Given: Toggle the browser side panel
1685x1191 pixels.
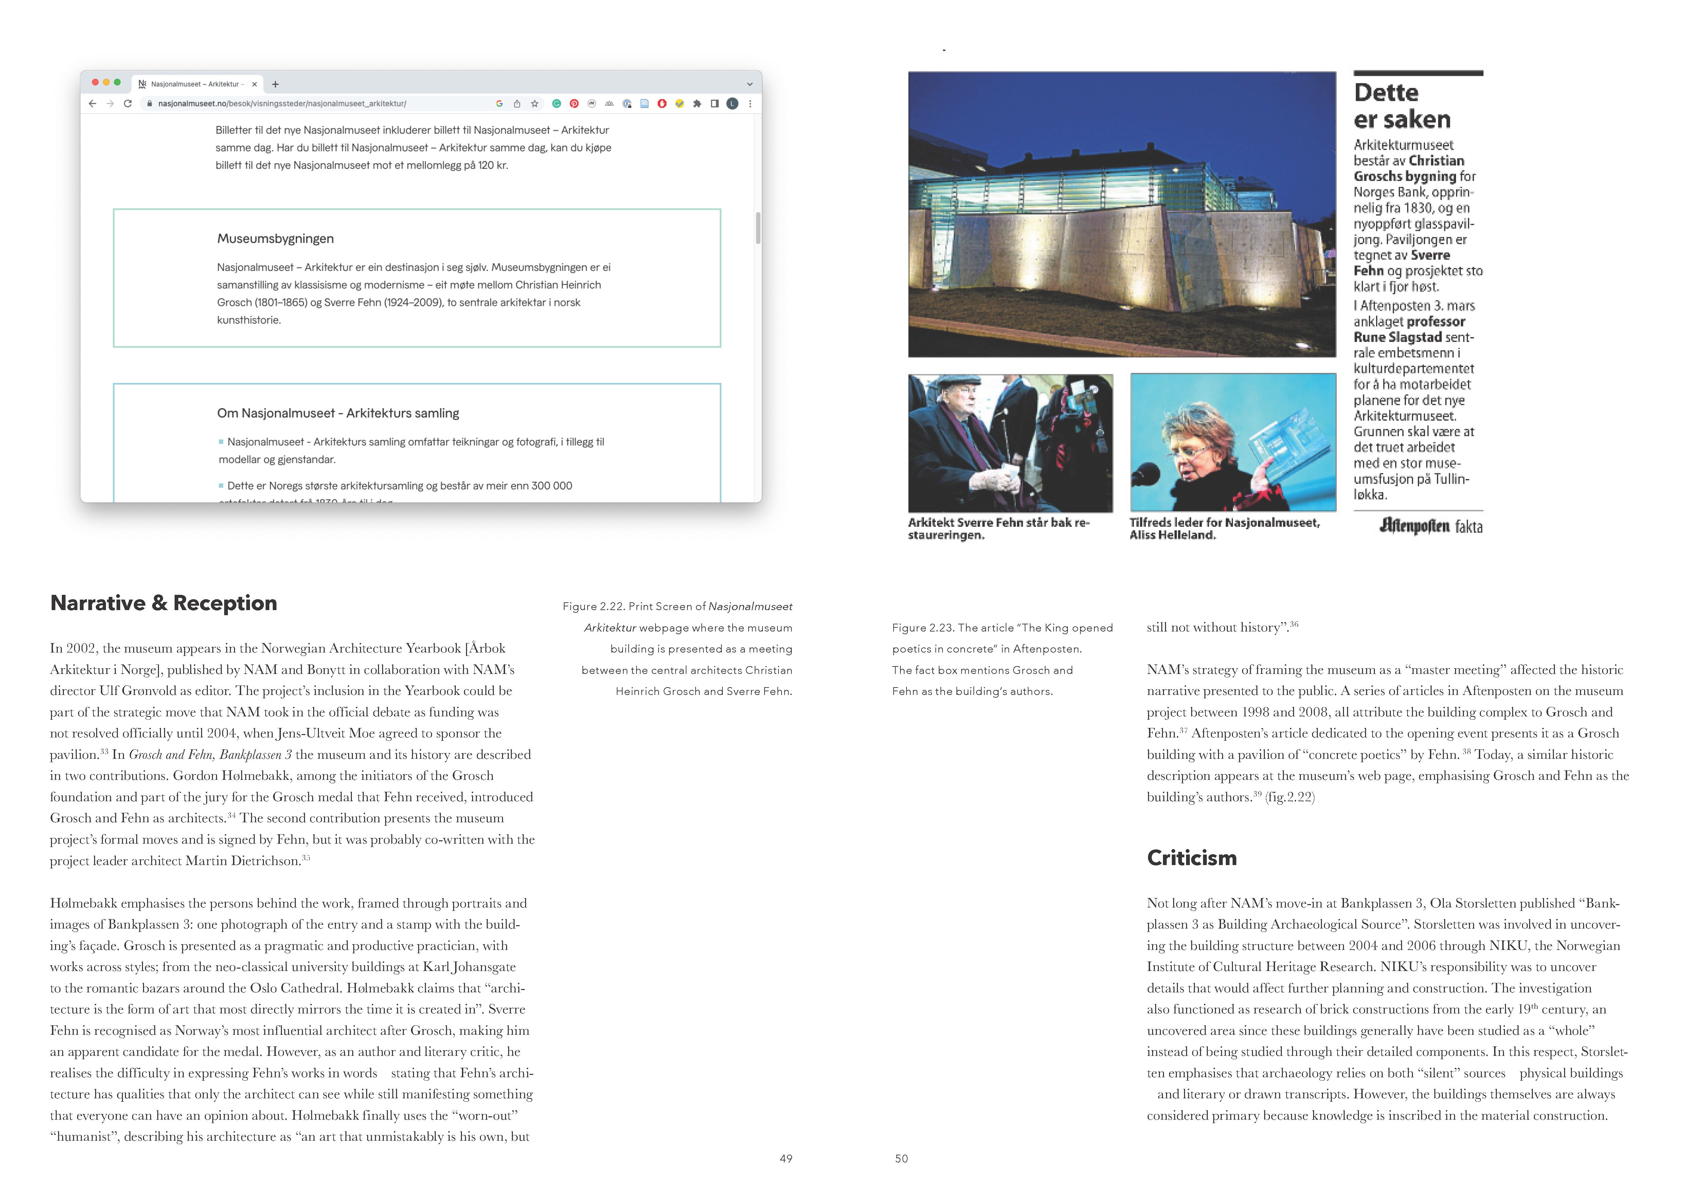Looking at the screenshot, I should point(715,104).
